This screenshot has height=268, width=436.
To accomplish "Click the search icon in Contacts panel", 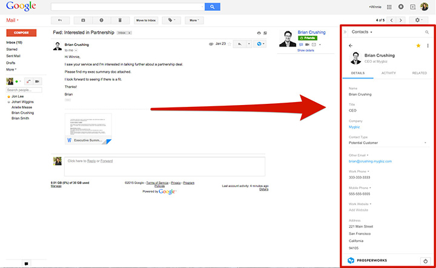I will [427, 31].
